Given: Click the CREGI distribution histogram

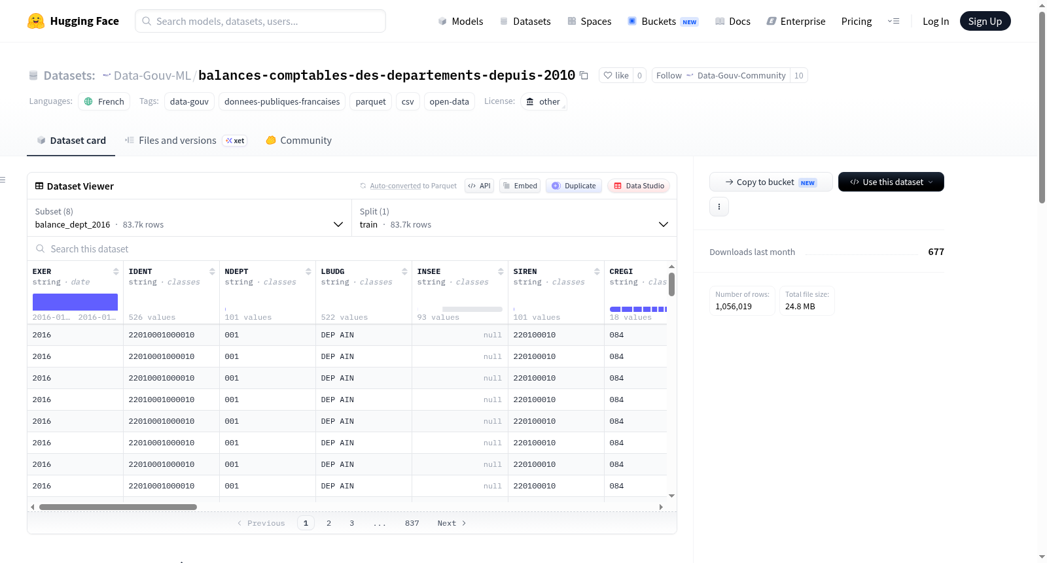Looking at the screenshot, I should pos(638,309).
